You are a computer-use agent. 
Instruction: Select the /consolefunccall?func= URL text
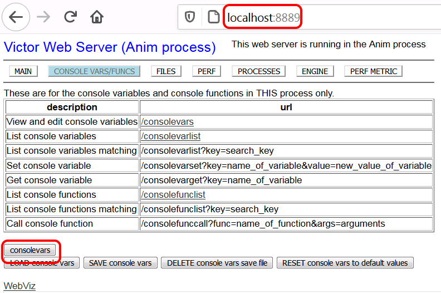(263, 224)
